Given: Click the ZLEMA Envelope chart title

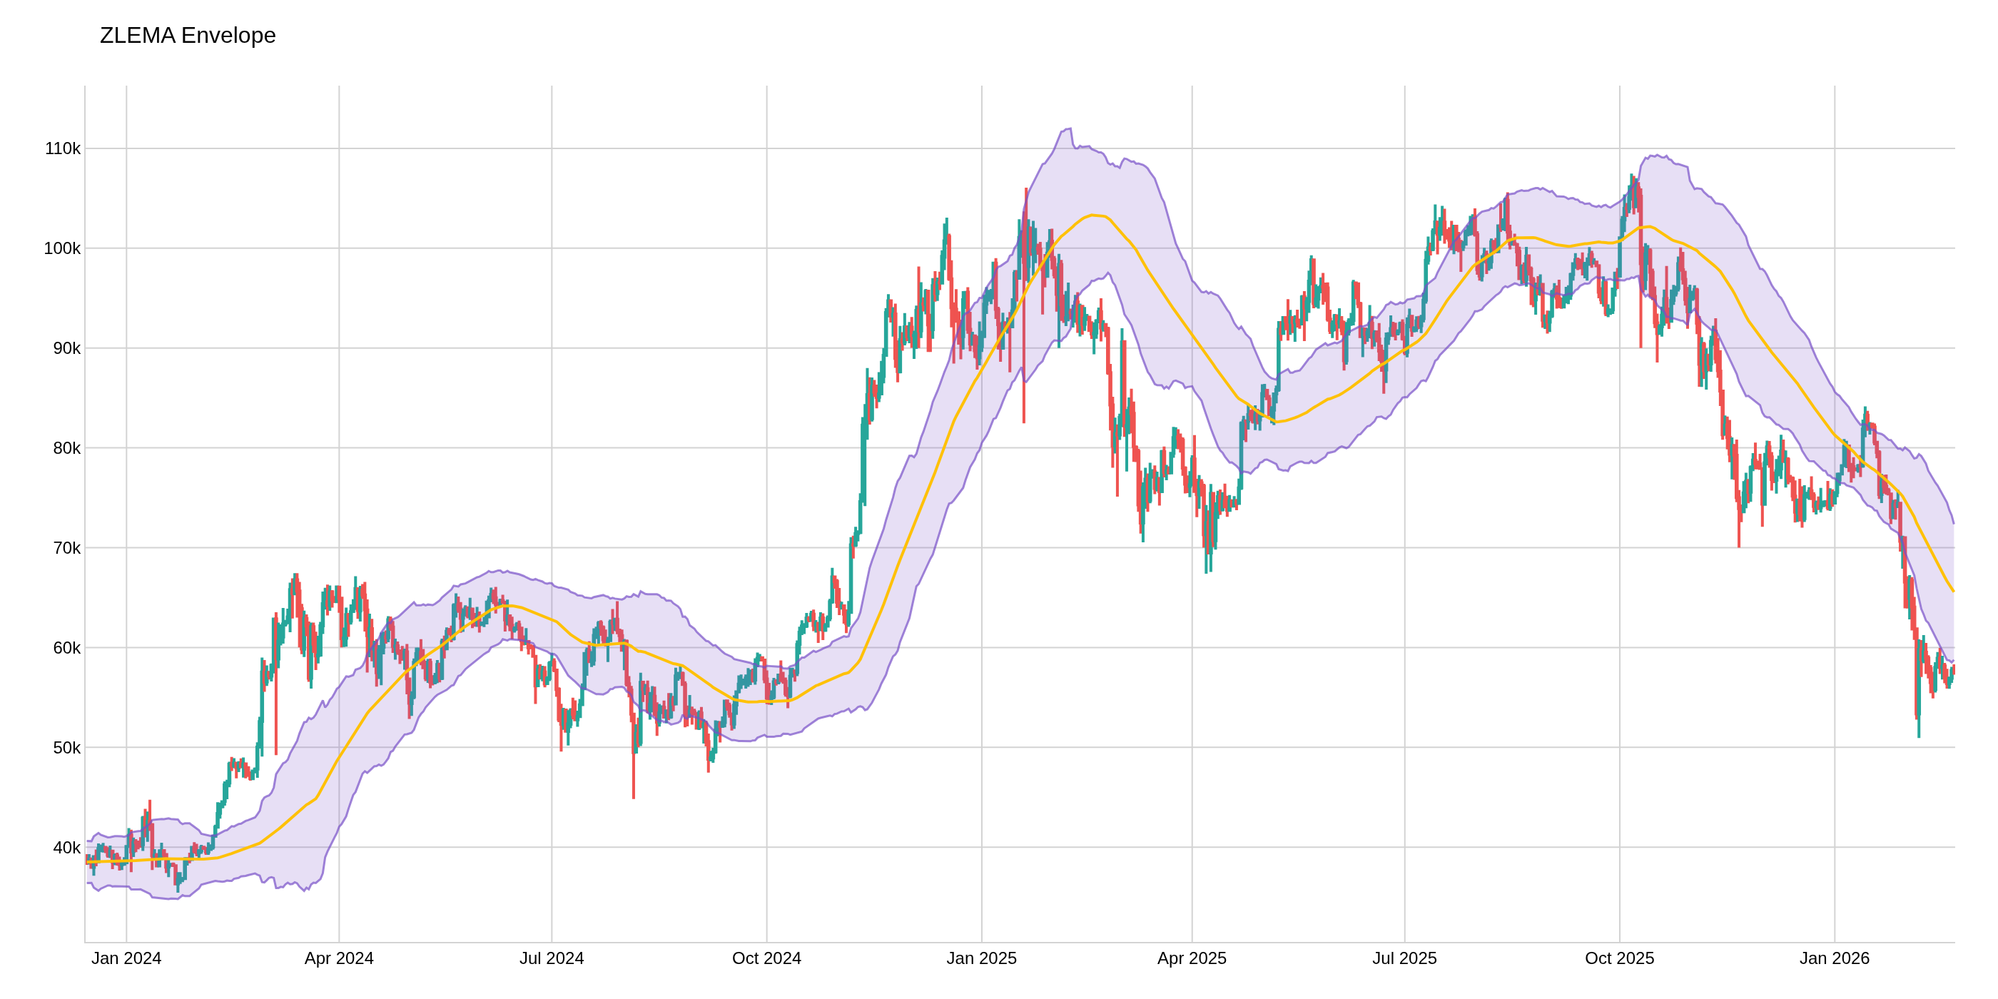Looking at the screenshot, I should pyautogui.click(x=188, y=36).
